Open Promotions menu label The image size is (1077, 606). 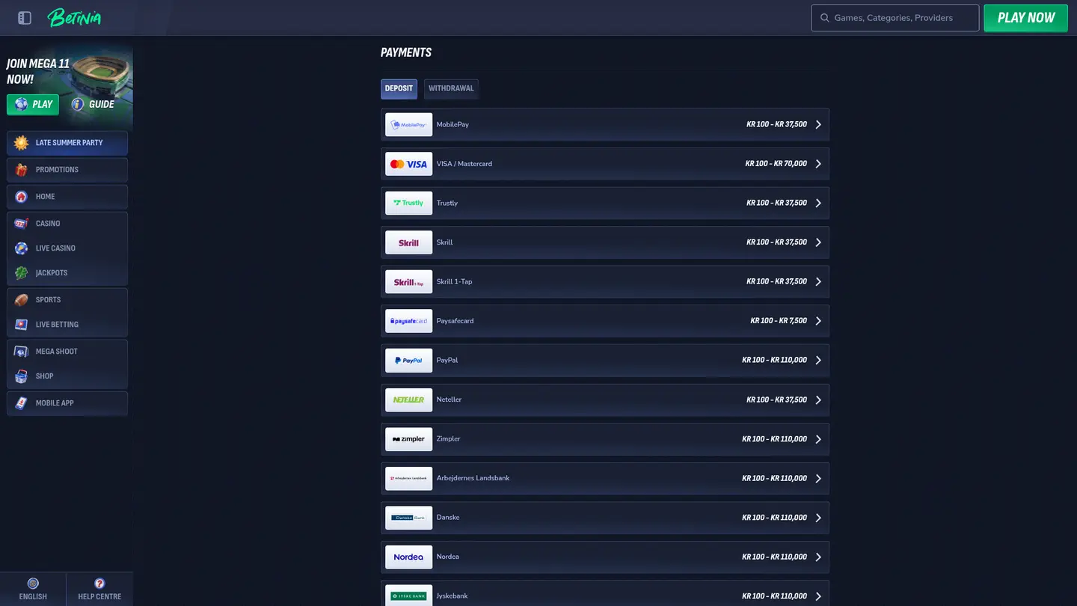pos(57,170)
